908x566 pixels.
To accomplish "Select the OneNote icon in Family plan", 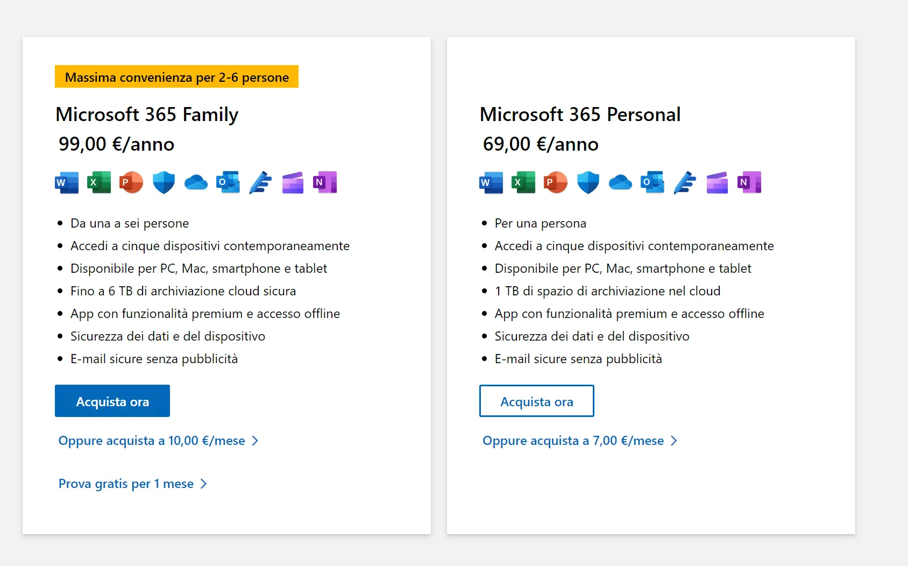I will pos(324,182).
